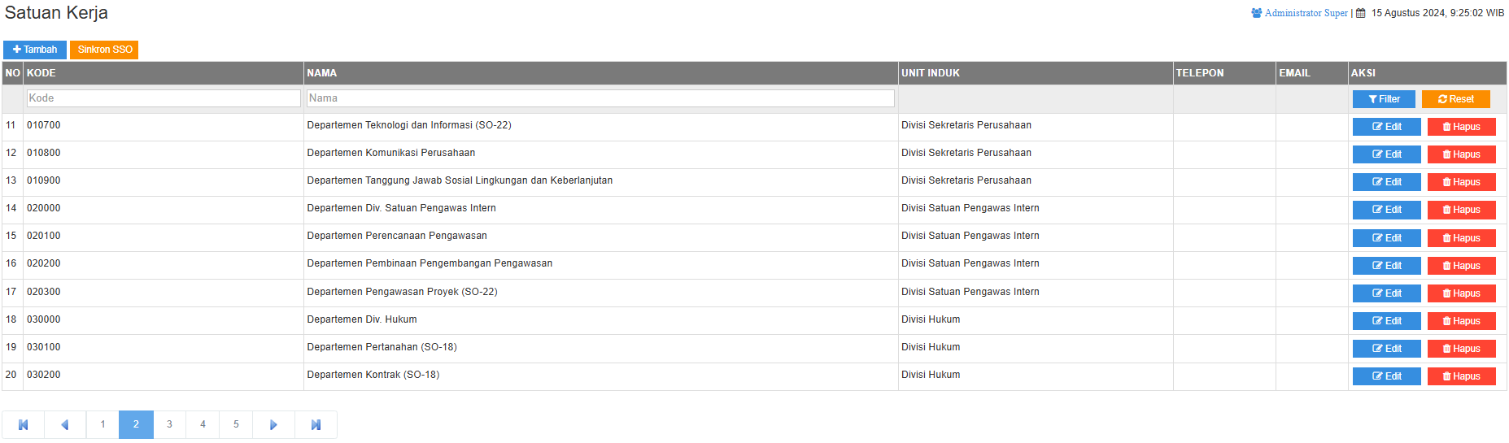Select page 1 in pagination
Viewport: 1509px width, 443px height.
click(x=102, y=424)
